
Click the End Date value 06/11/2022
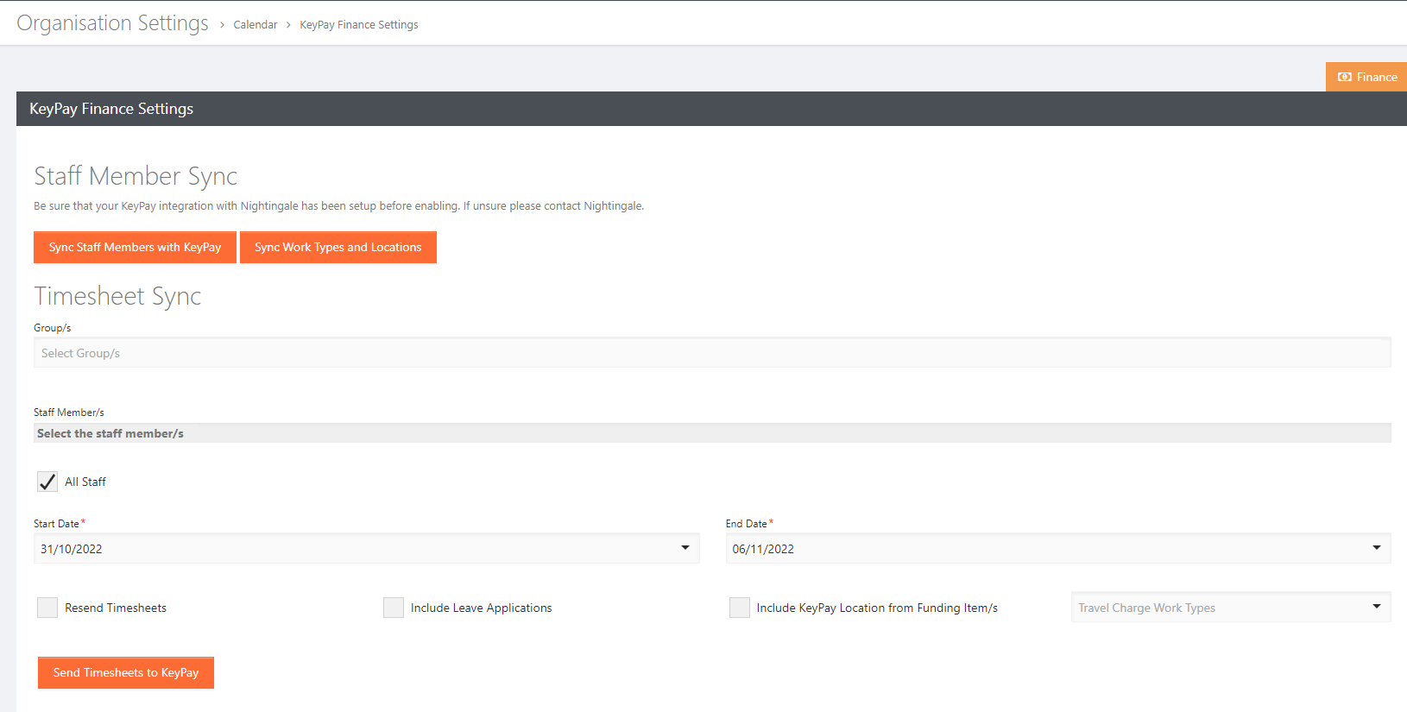[x=763, y=549]
